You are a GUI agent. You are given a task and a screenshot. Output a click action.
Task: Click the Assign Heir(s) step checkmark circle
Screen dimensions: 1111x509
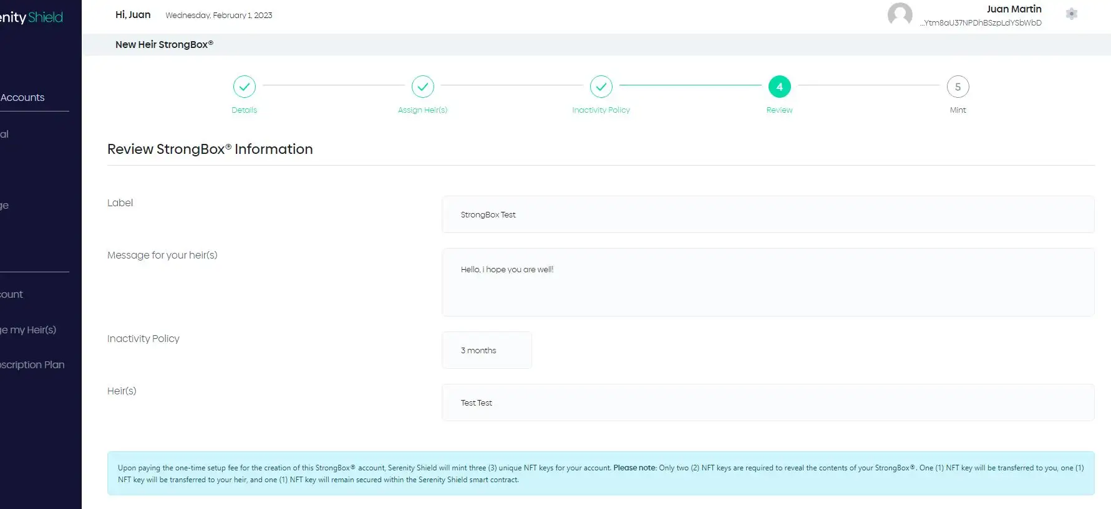coord(422,87)
